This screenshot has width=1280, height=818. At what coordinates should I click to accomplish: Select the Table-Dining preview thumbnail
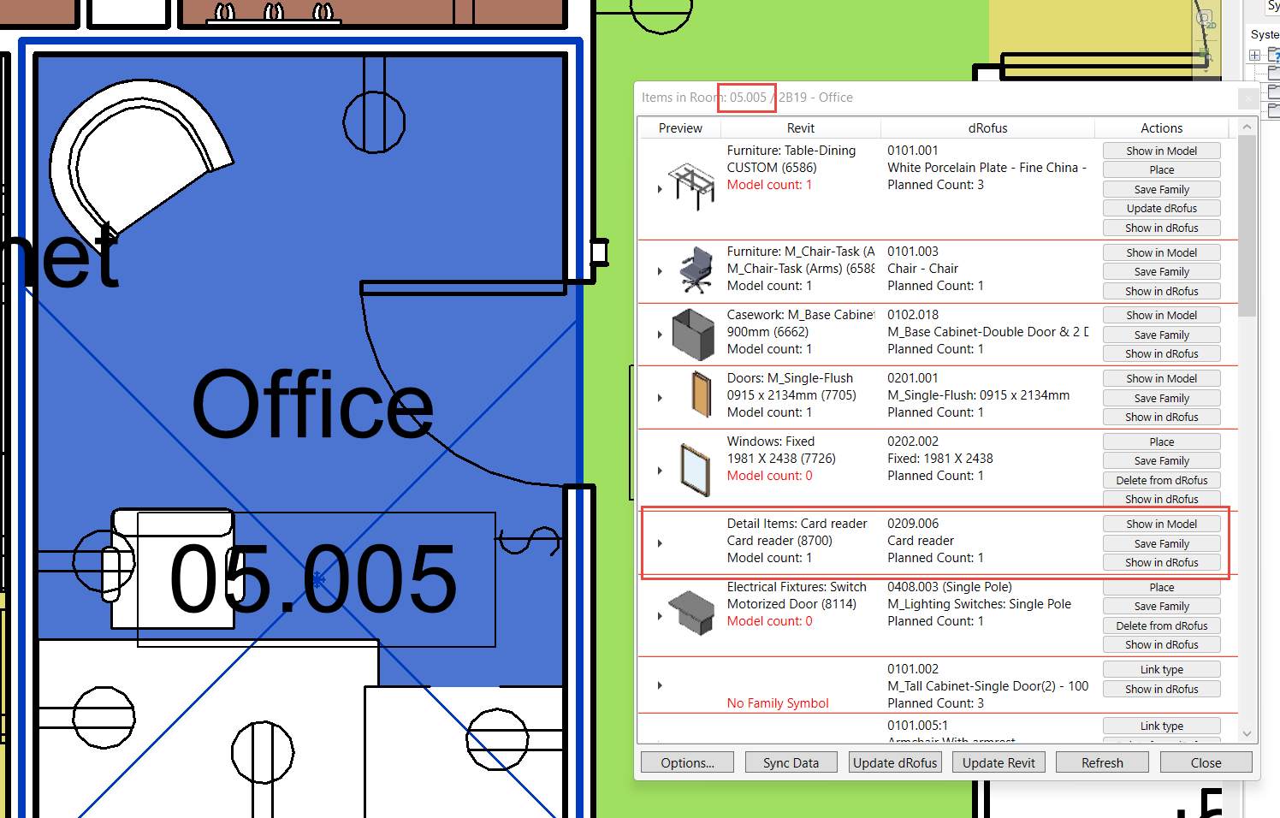(x=691, y=186)
